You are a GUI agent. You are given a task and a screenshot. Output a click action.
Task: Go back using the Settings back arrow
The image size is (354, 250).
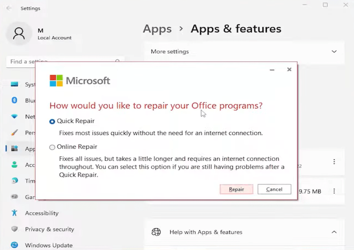[9, 8]
